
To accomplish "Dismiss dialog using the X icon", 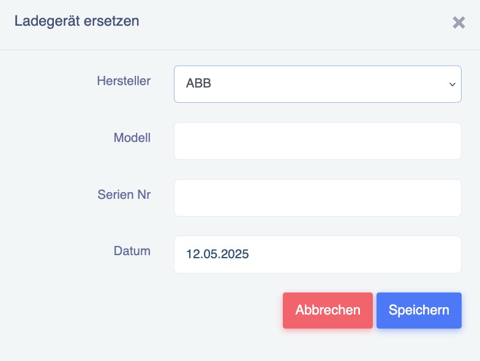I will [x=459, y=23].
